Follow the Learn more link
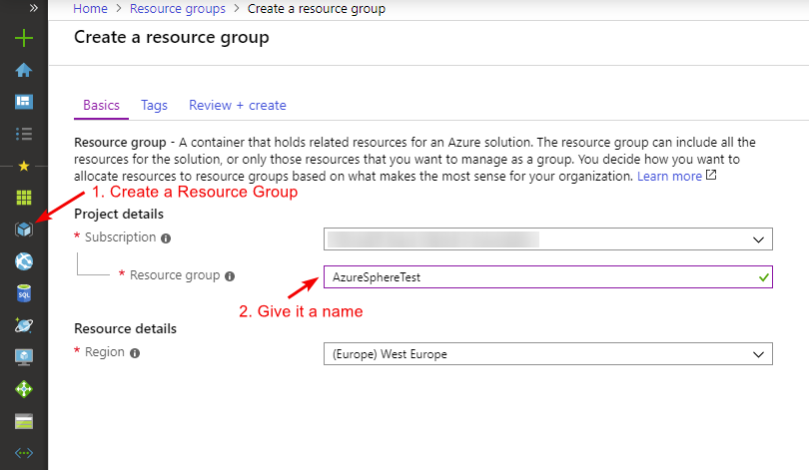 click(x=669, y=176)
